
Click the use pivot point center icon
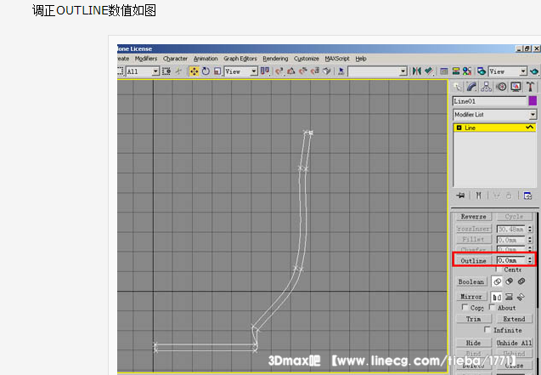tap(265, 71)
